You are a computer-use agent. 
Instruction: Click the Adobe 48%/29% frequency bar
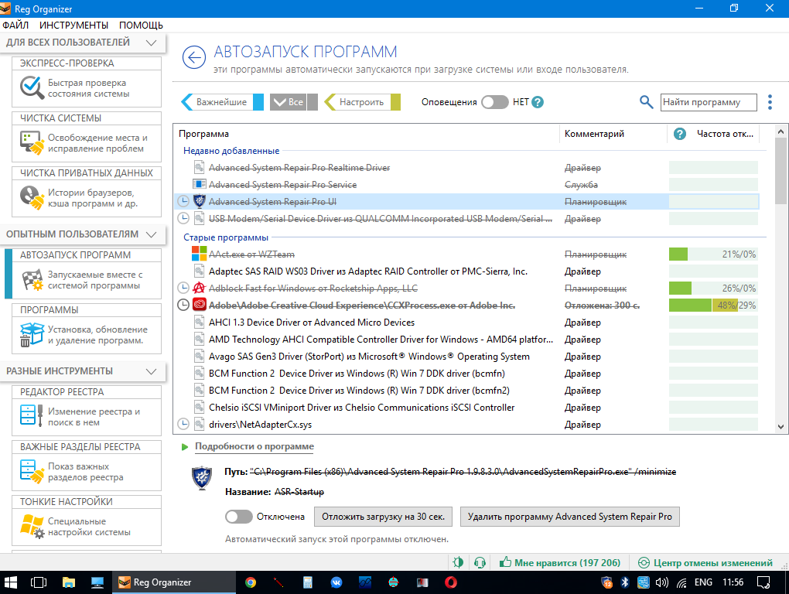click(x=713, y=305)
